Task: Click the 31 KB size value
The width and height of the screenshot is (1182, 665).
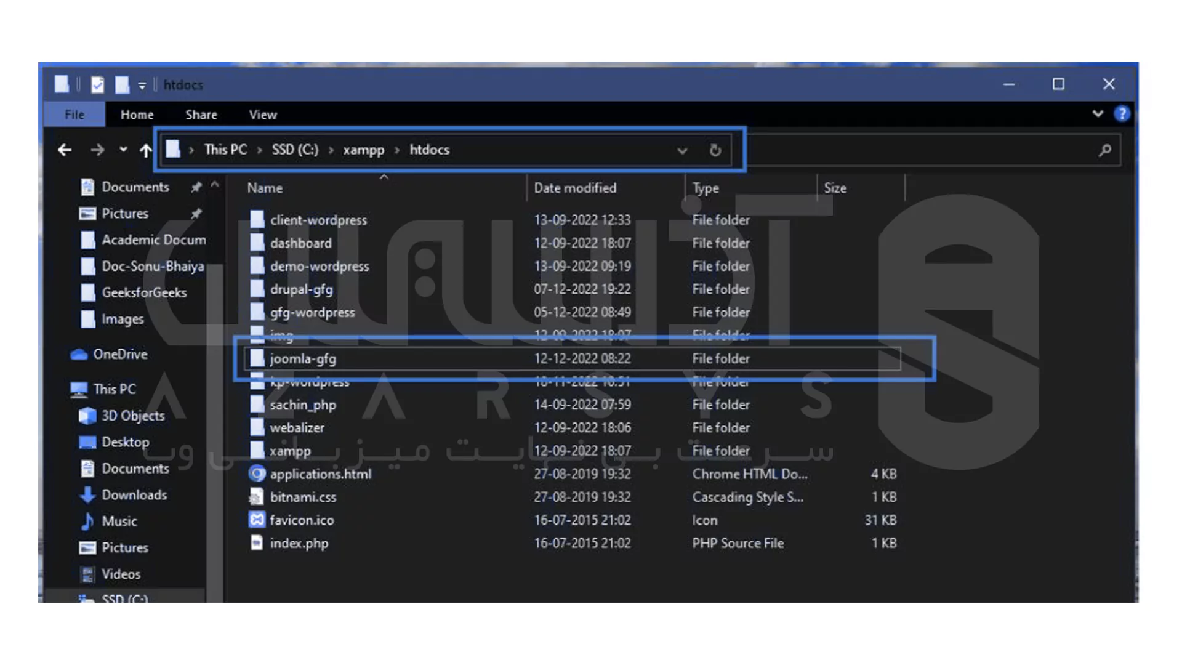Action: [x=880, y=520]
